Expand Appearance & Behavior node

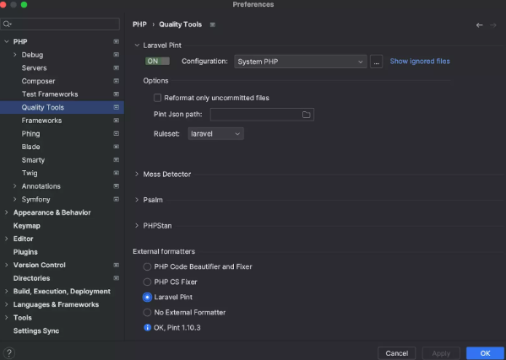point(7,212)
